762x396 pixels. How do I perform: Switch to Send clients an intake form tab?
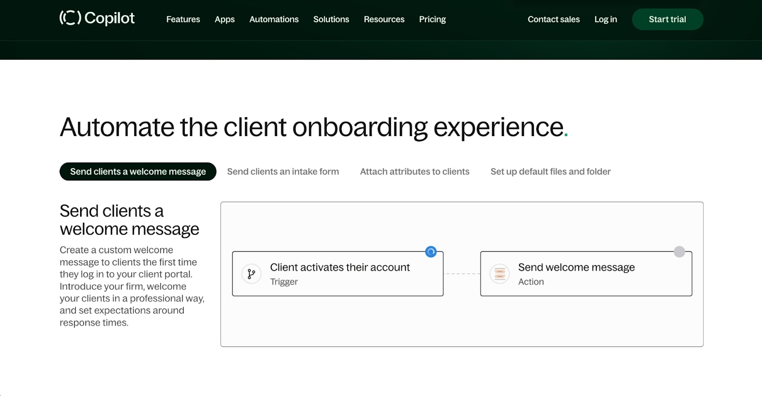point(283,171)
